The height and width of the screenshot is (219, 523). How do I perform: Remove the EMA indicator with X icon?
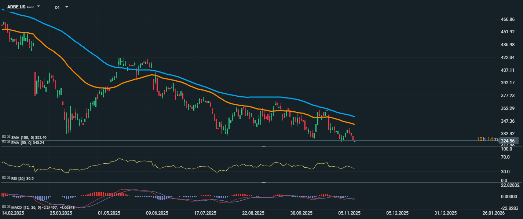[x=8, y=142]
